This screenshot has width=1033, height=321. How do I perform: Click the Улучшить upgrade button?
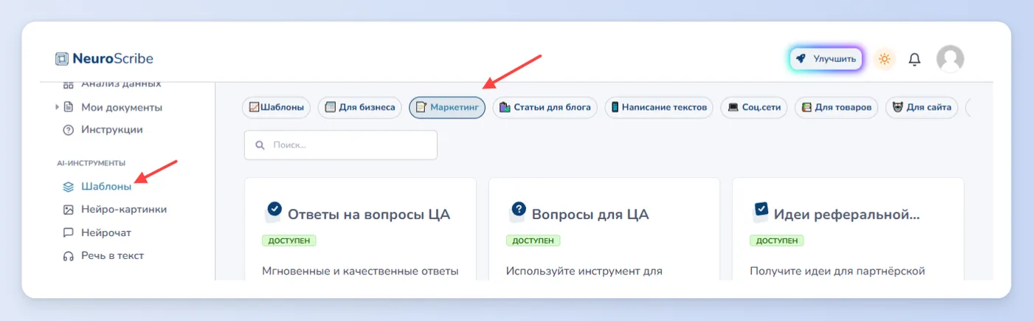point(826,59)
